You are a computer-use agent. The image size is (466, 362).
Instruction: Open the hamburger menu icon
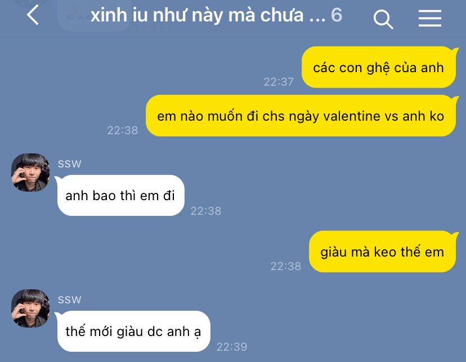tap(430, 18)
